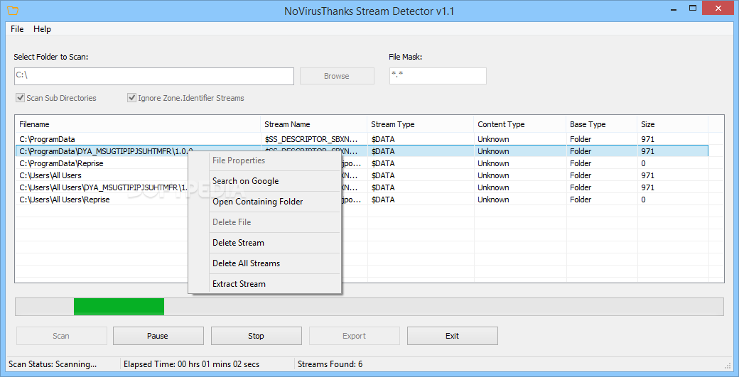
Task: Sort by Filename column header
Action: point(138,124)
